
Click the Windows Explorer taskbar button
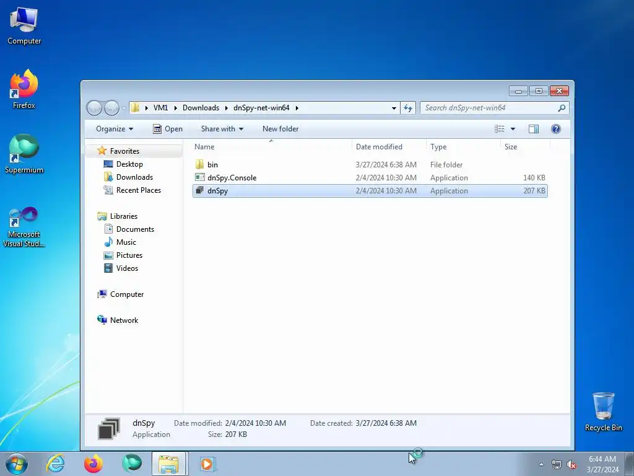pos(168,464)
